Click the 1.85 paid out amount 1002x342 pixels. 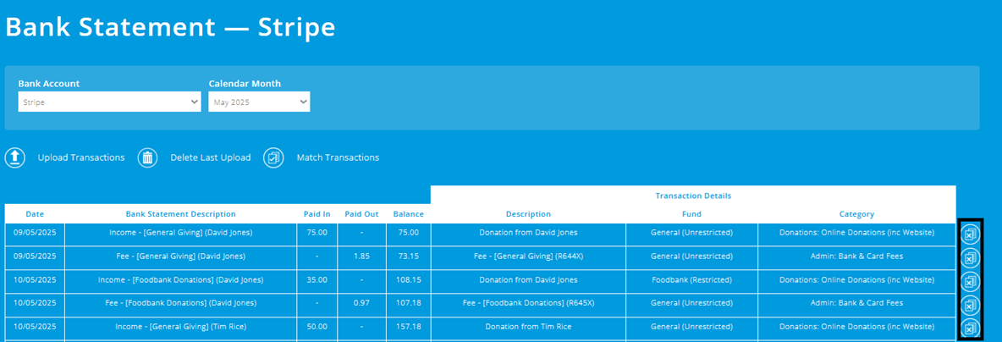pyautogui.click(x=361, y=256)
